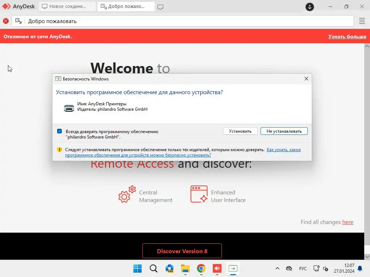
Task: Click the Добро пожаловать address field
Action: [182, 21]
